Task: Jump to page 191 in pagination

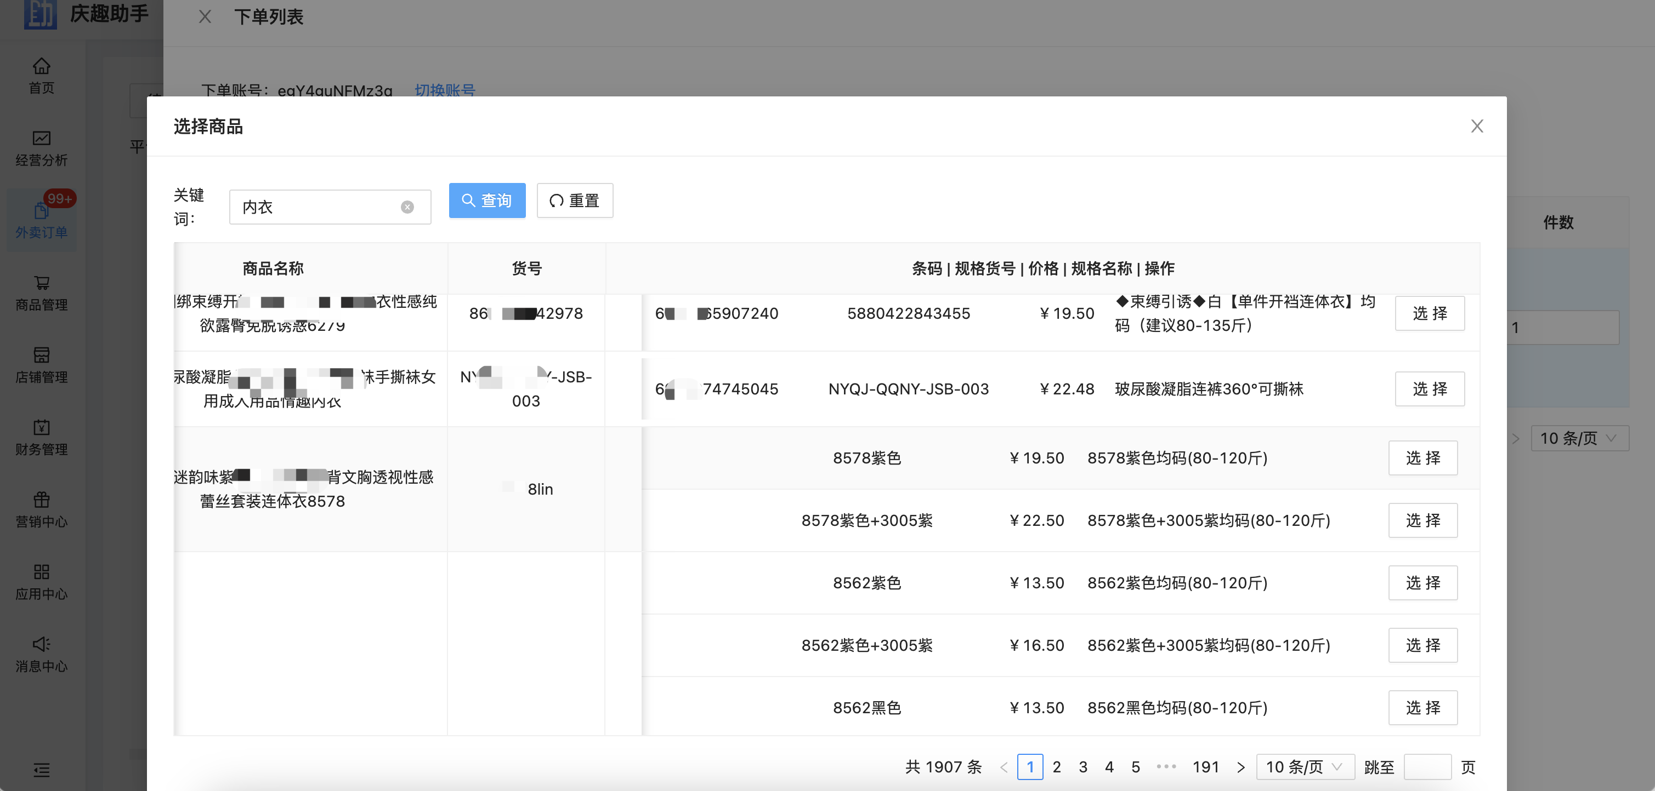Action: point(1205,767)
